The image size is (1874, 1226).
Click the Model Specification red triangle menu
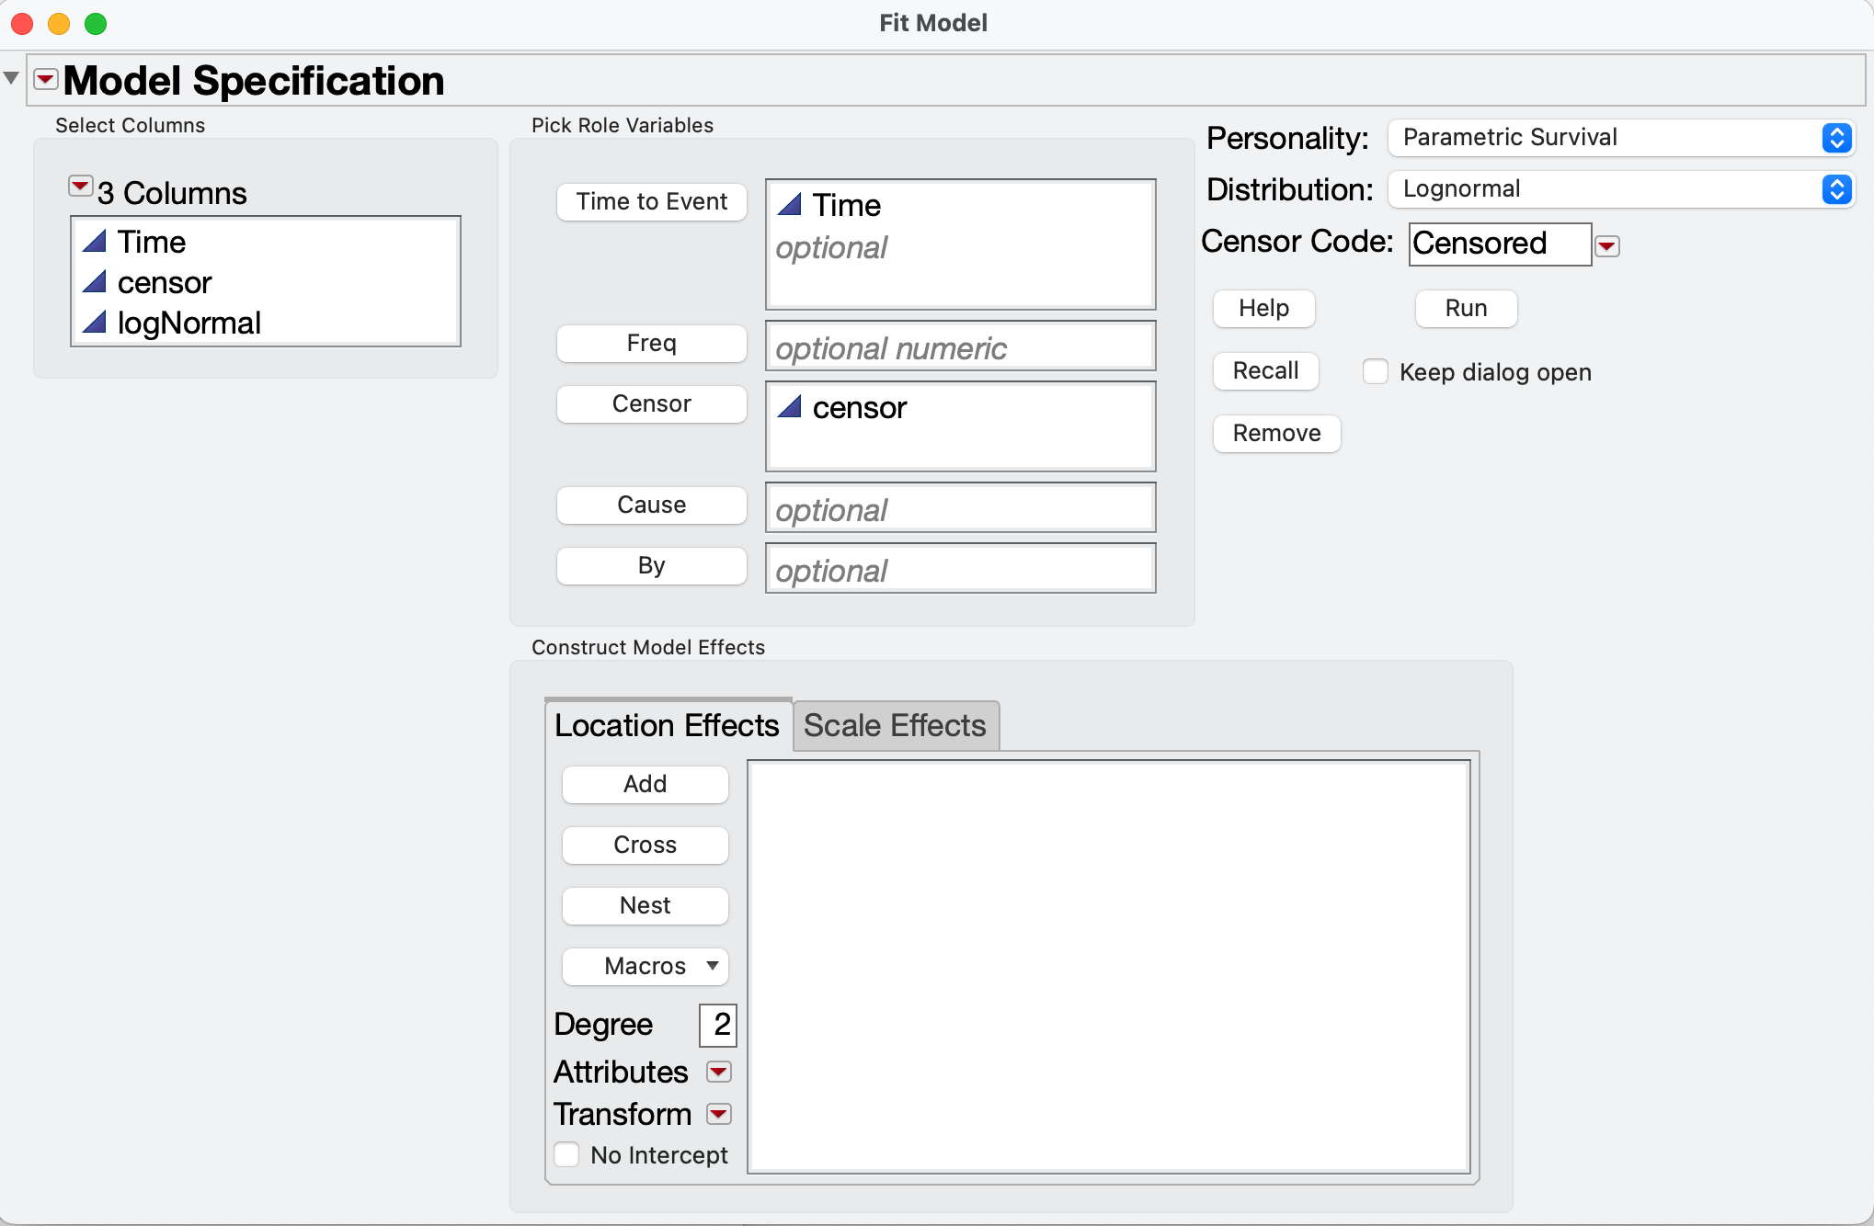(45, 80)
